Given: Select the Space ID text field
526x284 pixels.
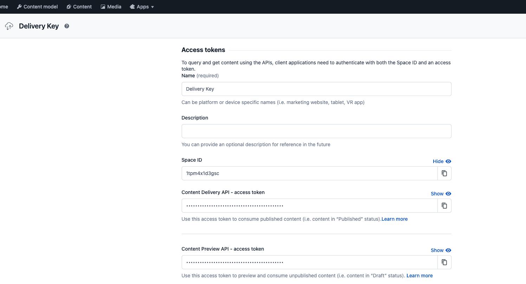Looking at the screenshot, I should pyautogui.click(x=309, y=173).
